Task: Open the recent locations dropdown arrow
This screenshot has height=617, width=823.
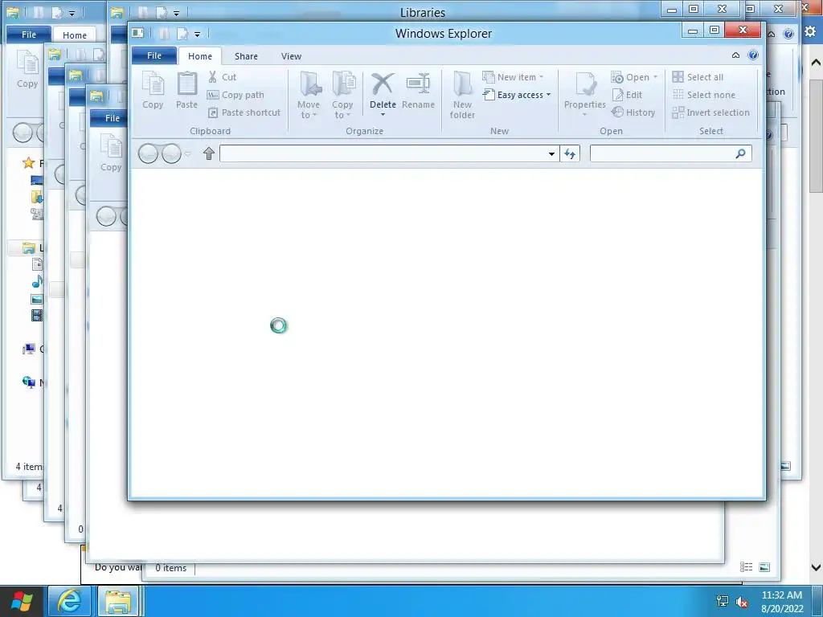Action: [x=188, y=153]
